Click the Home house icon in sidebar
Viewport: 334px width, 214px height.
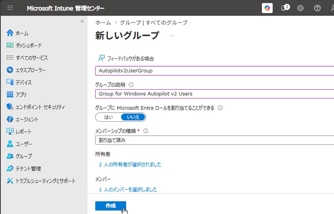pyautogui.click(x=10, y=33)
